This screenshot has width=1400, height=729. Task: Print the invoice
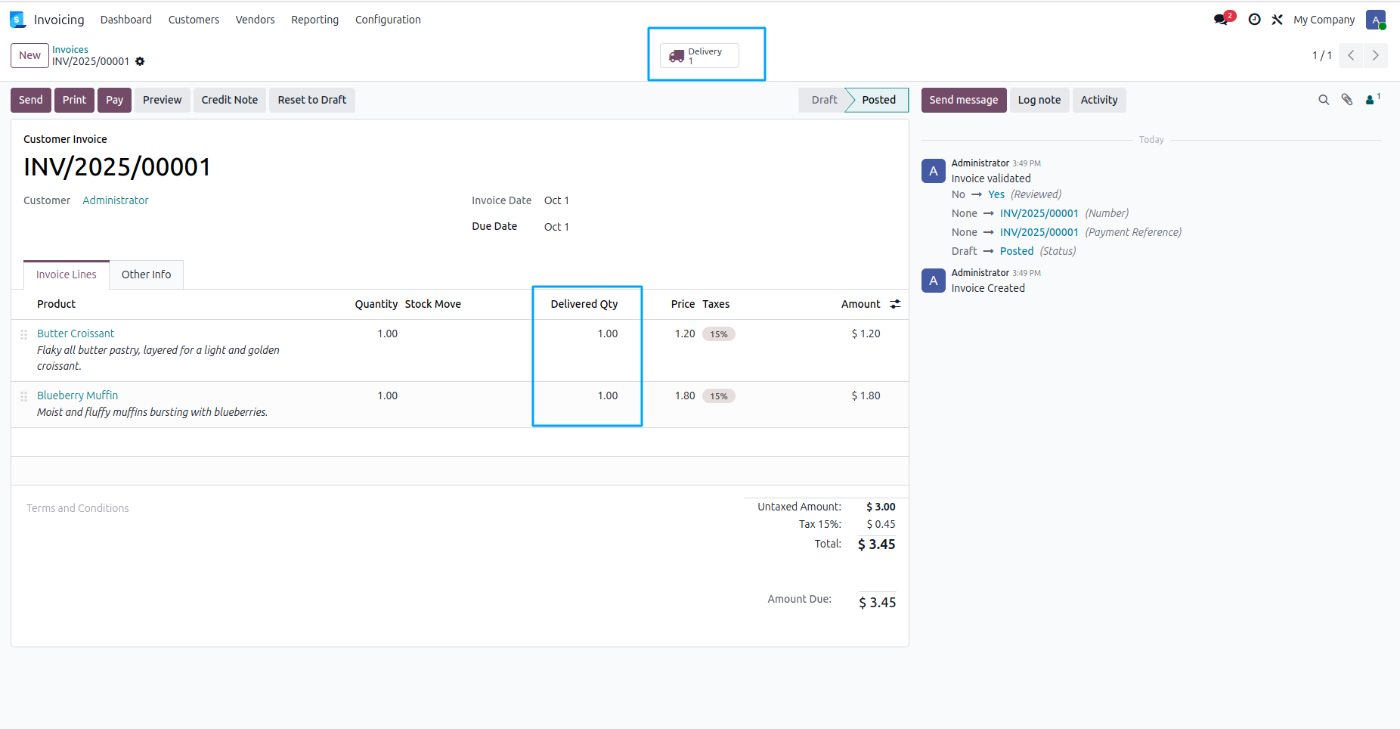click(74, 100)
